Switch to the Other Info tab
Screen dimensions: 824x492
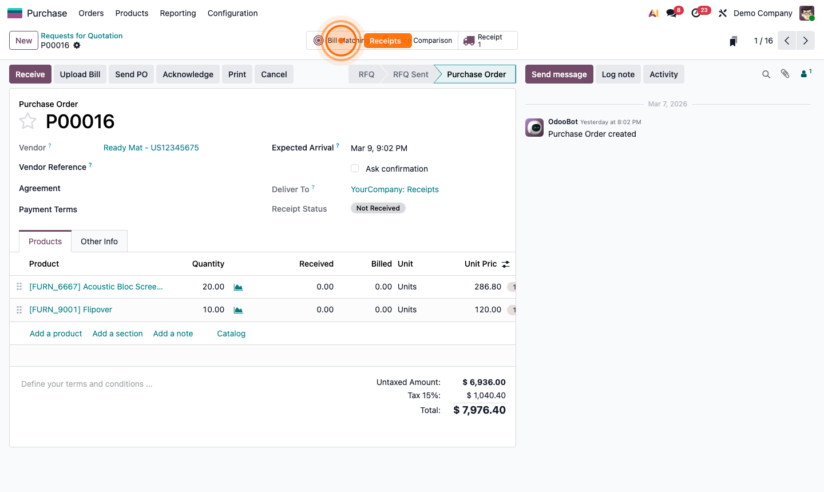pos(99,241)
